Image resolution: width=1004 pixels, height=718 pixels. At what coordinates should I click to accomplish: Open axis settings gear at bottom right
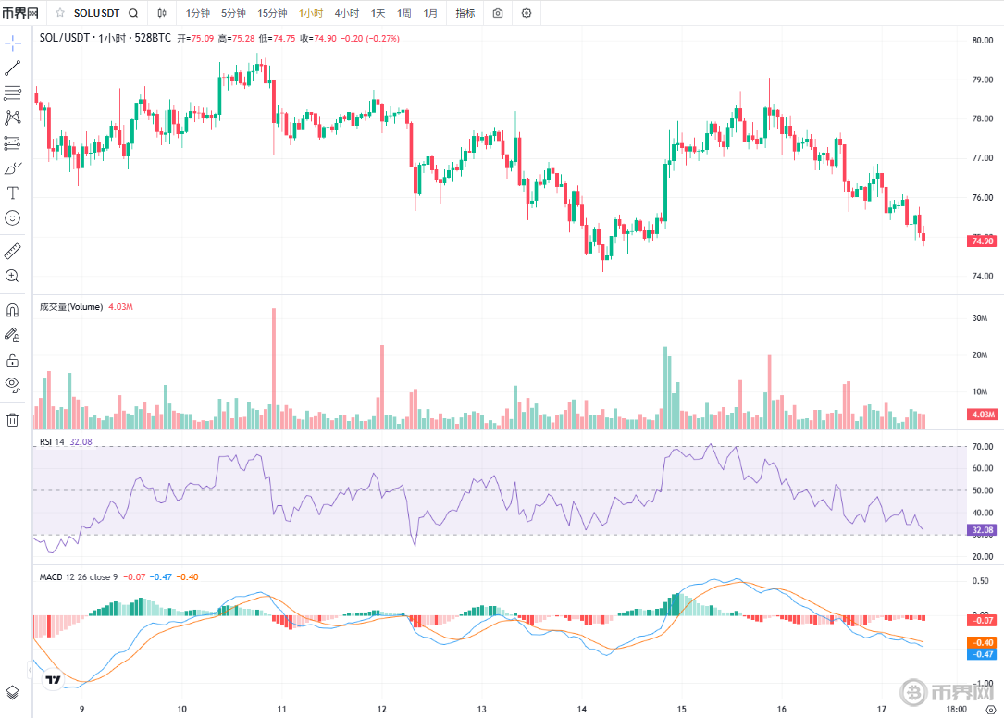click(x=990, y=709)
